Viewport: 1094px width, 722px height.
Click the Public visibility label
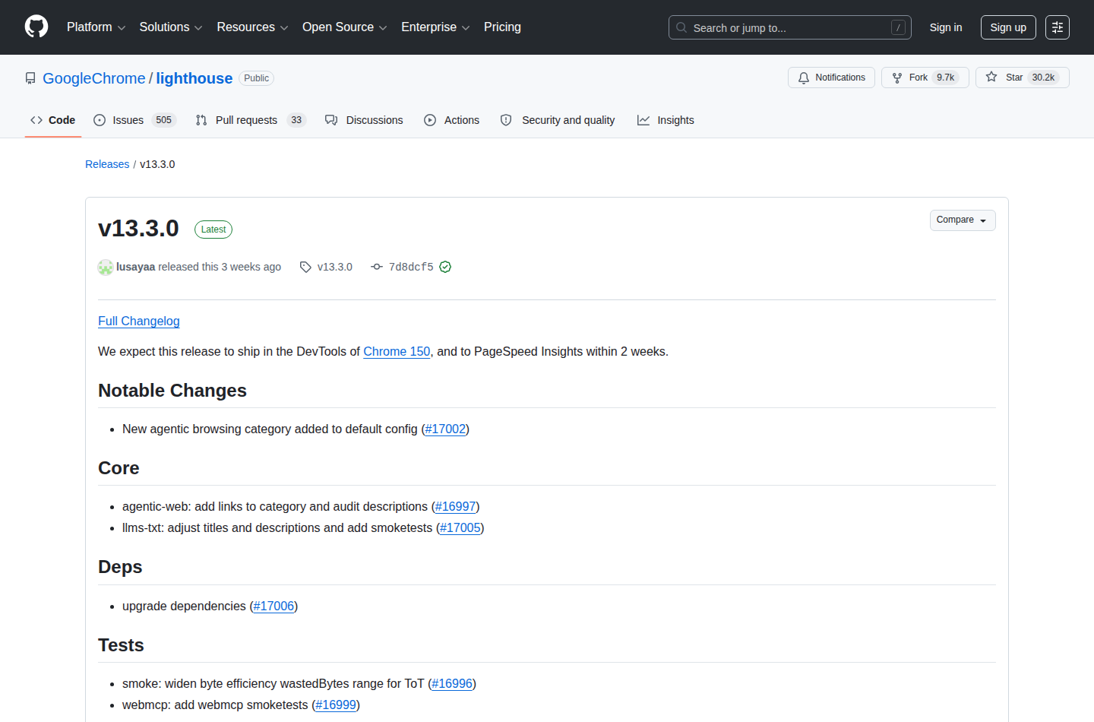(x=257, y=78)
